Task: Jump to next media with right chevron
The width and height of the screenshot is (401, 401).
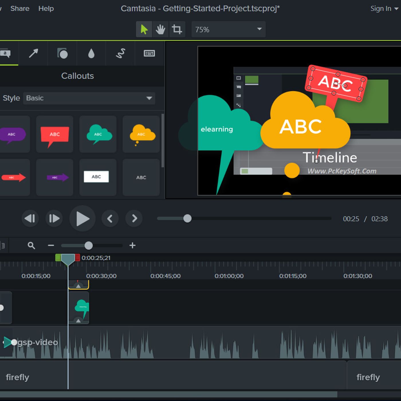Action: (x=134, y=219)
